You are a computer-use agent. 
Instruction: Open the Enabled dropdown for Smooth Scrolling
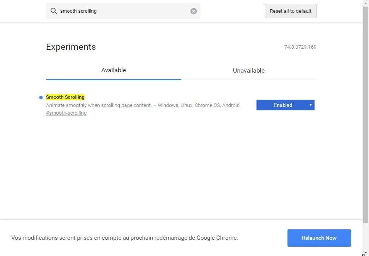285,105
